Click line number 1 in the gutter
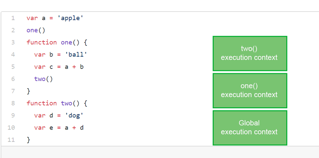Screen dimensions: 319x158 click(13, 18)
